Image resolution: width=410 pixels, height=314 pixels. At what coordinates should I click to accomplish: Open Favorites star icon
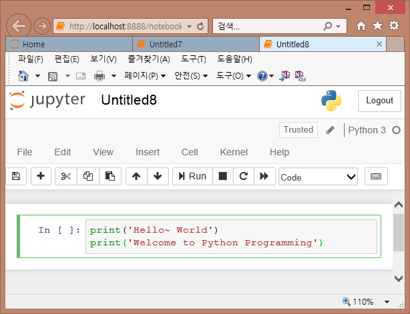coord(377,26)
